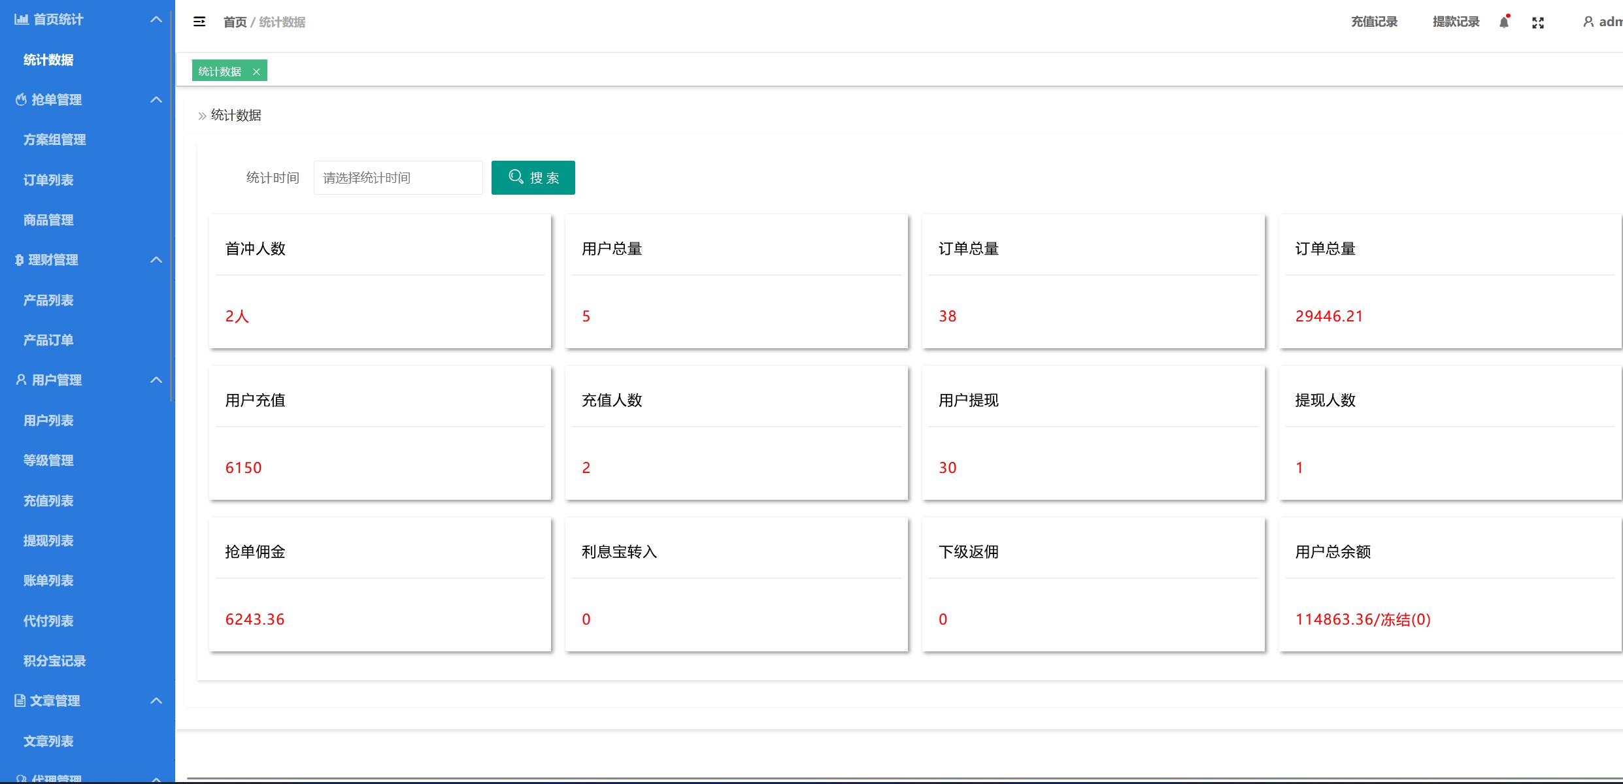Click the sidebar collapse hamburger icon
Screen dimensions: 1623x784
point(199,22)
